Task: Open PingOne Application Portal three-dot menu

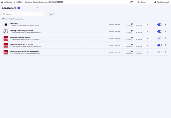Action: click(165, 45)
